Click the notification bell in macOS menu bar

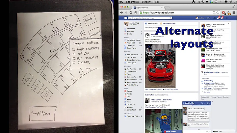tap(207, 2)
